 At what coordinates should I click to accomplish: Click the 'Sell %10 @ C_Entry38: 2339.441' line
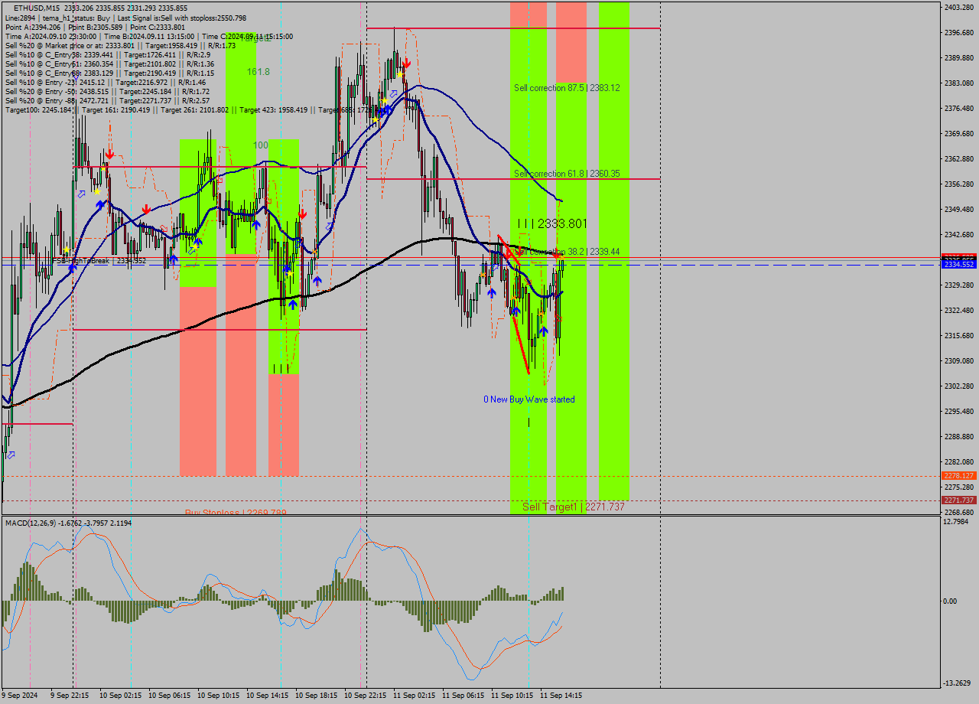107,54
